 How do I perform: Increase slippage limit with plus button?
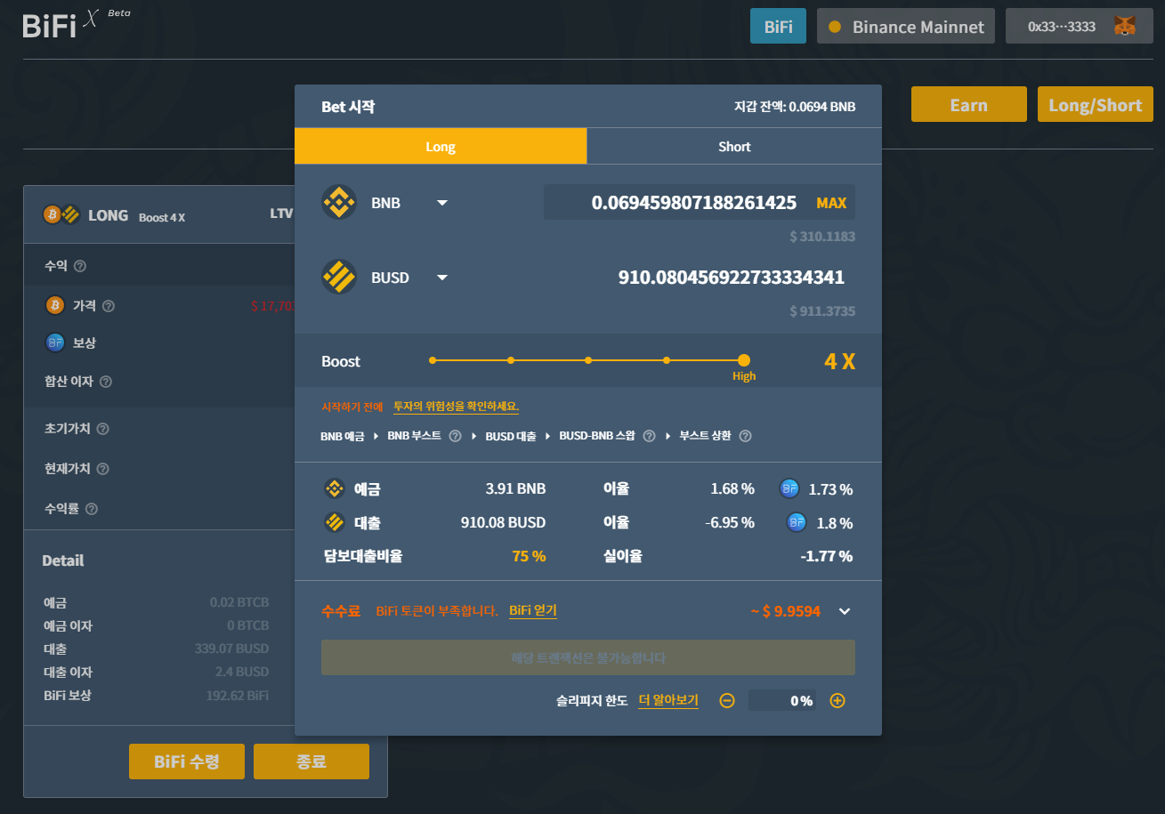coord(837,701)
